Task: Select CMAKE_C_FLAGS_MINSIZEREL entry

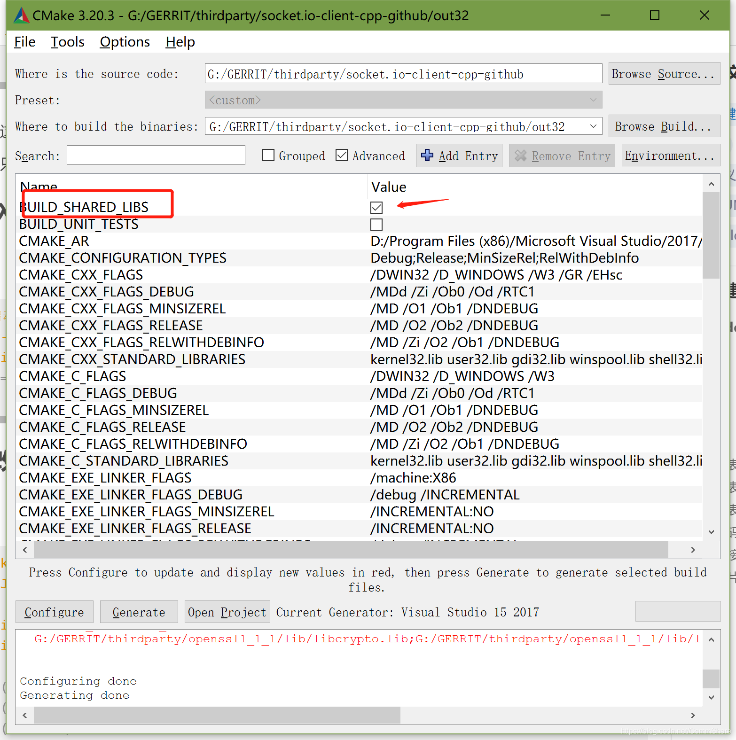Action: click(x=114, y=410)
